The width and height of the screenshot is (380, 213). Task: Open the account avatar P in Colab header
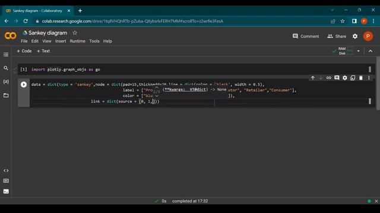tap(368, 36)
